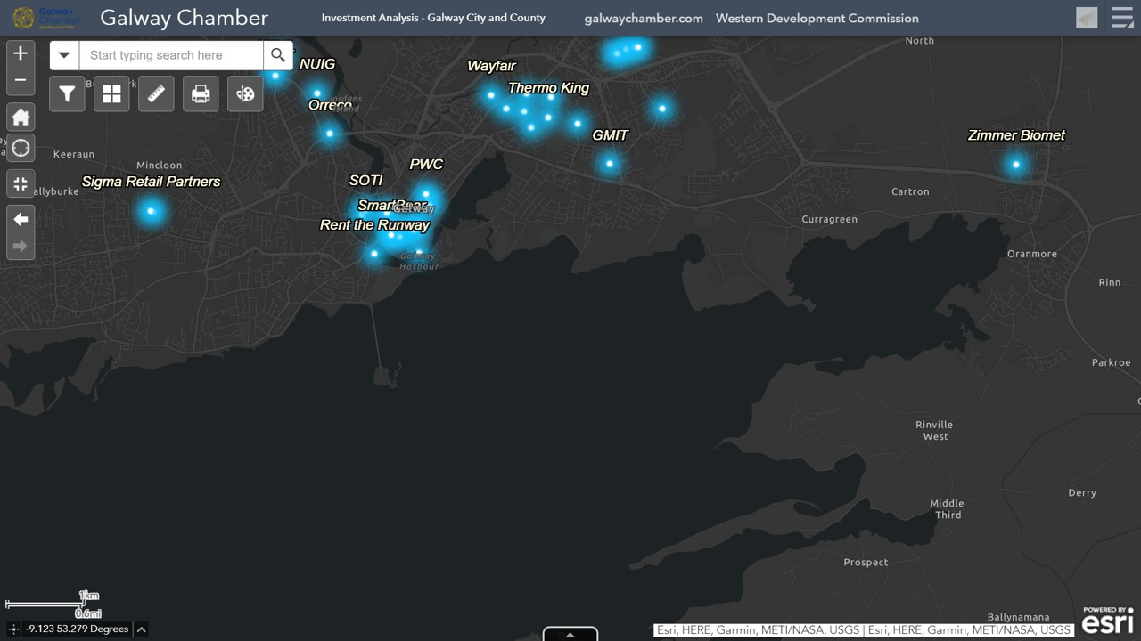The width and height of the screenshot is (1141, 641).
Task: Click the Esri logo
Action: (x=1108, y=620)
